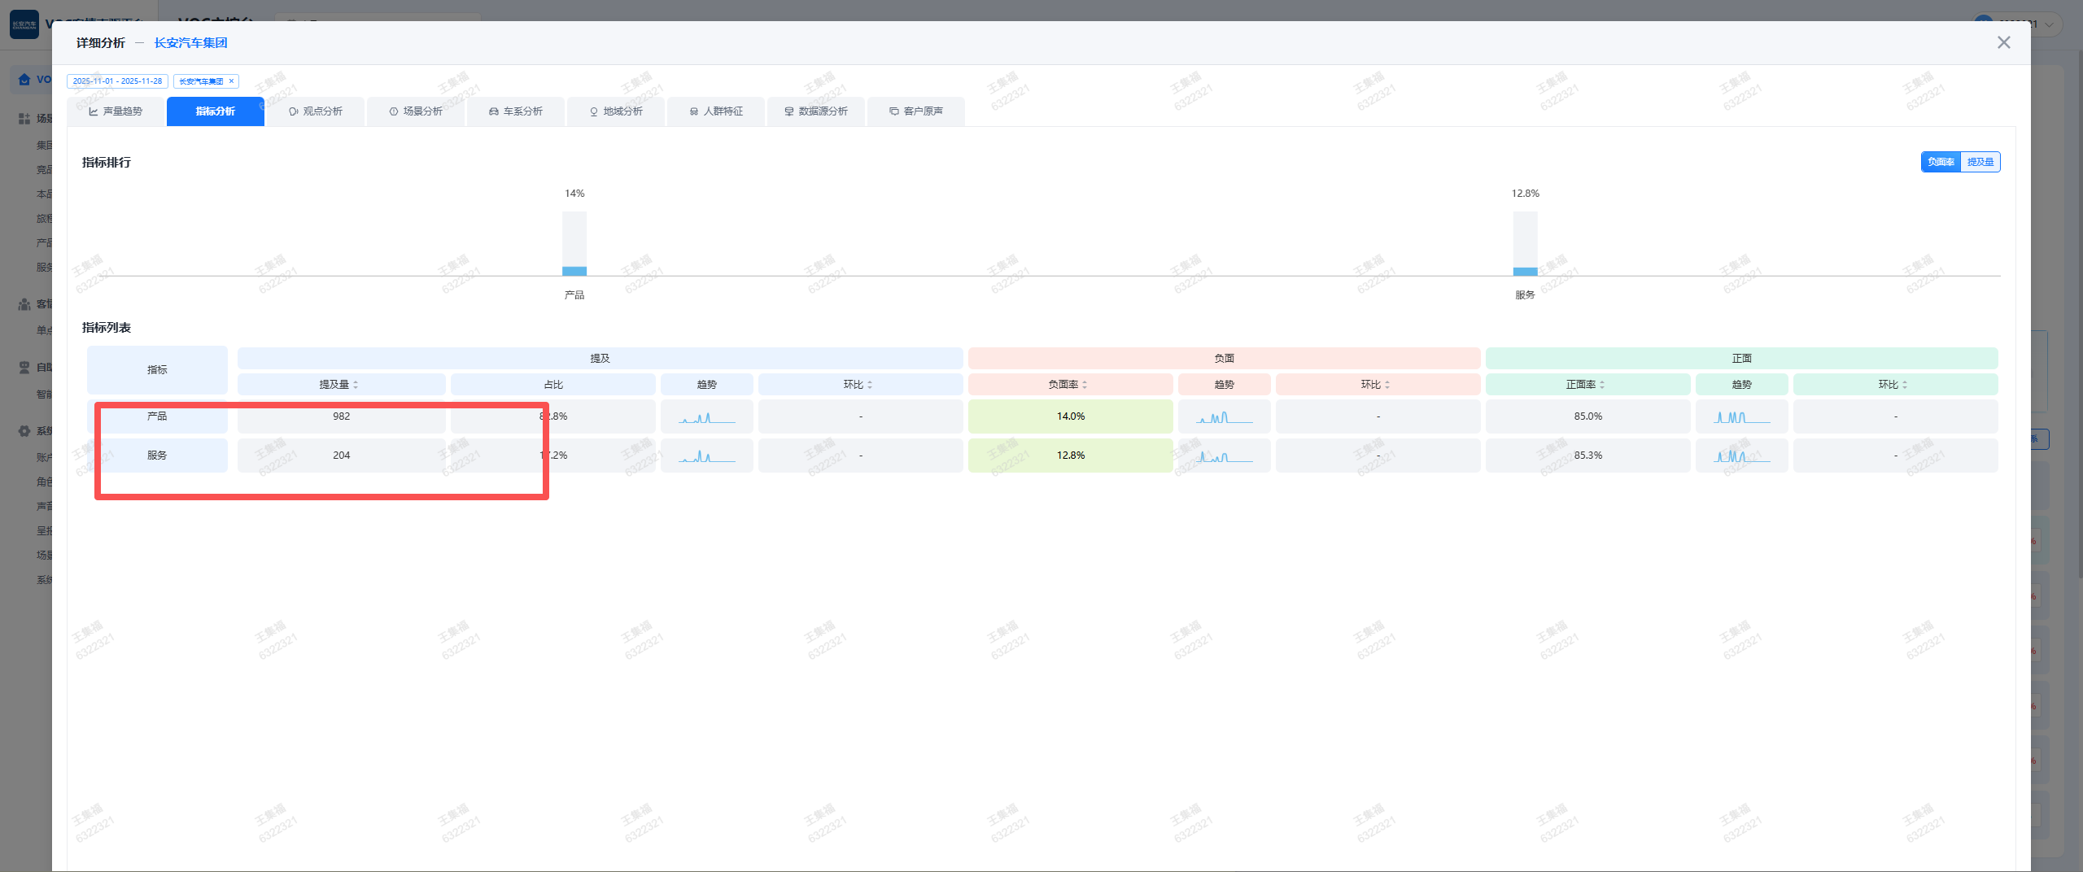The width and height of the screenshot is (2083, 872).
Task: Sort by 提及量 using its sort arrows
Action: coord(356,385)
